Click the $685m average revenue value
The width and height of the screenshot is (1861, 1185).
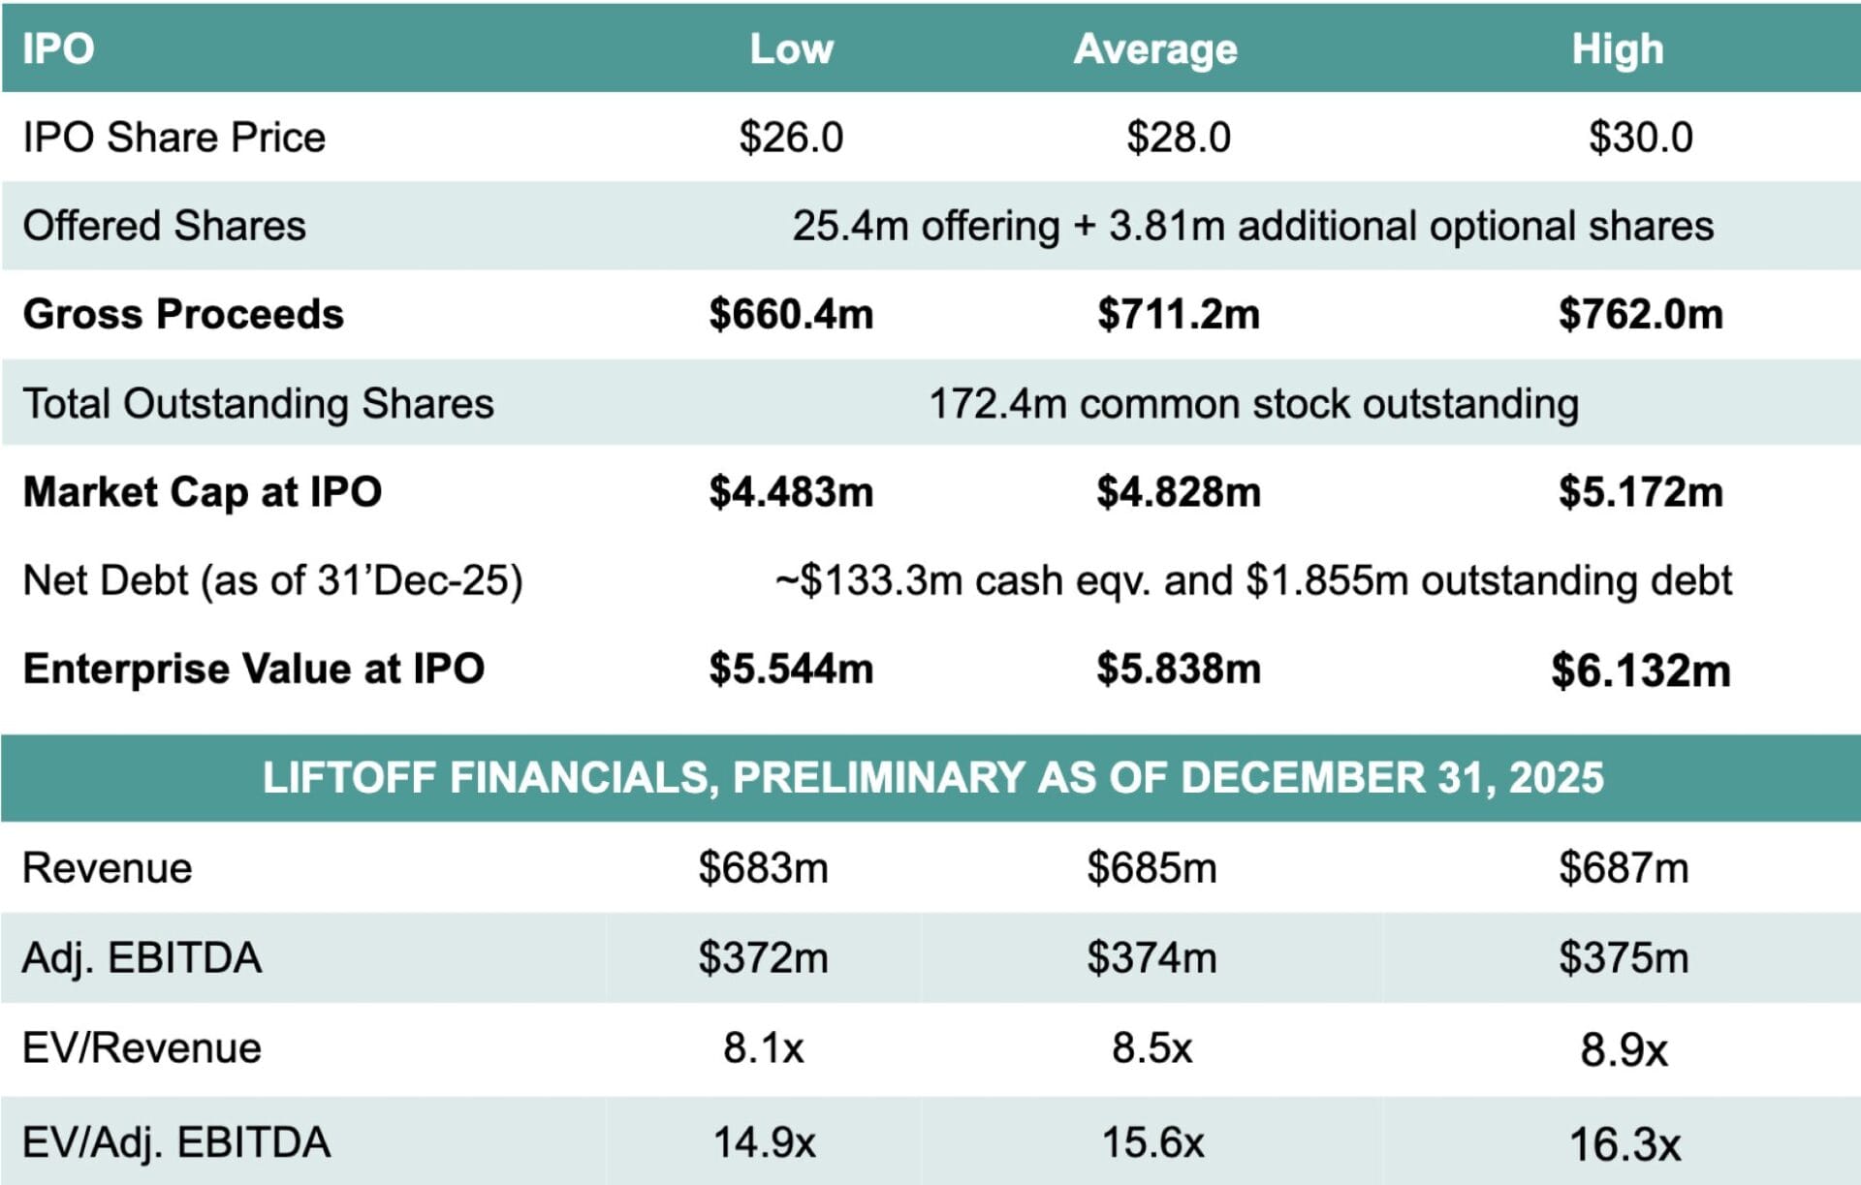pos(1151,867)
